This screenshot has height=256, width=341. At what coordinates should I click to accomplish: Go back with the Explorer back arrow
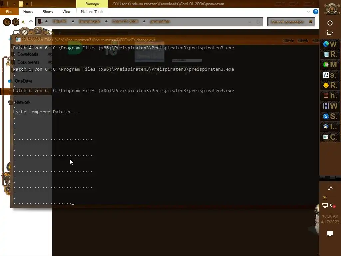(7, 22)
